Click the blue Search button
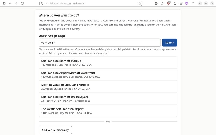Viewport: 216px width, 135px height. click(x=170, y=43)
